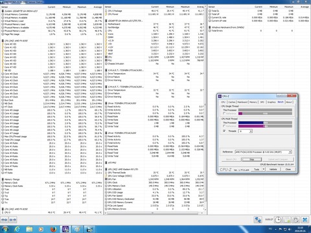The height and width of the screenshot is (233, 311).
Task: Select the PCIe Link Speed row
Action: coord(154,206)
